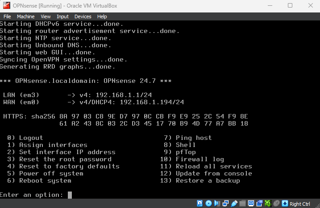Open the Devices menu
The image size is (320, 208).
[83, 16]
